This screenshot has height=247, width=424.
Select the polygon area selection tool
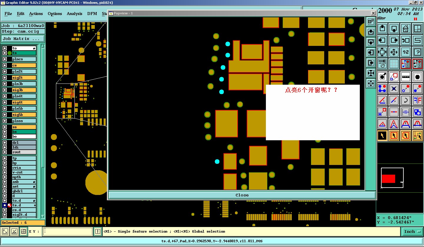406,136
